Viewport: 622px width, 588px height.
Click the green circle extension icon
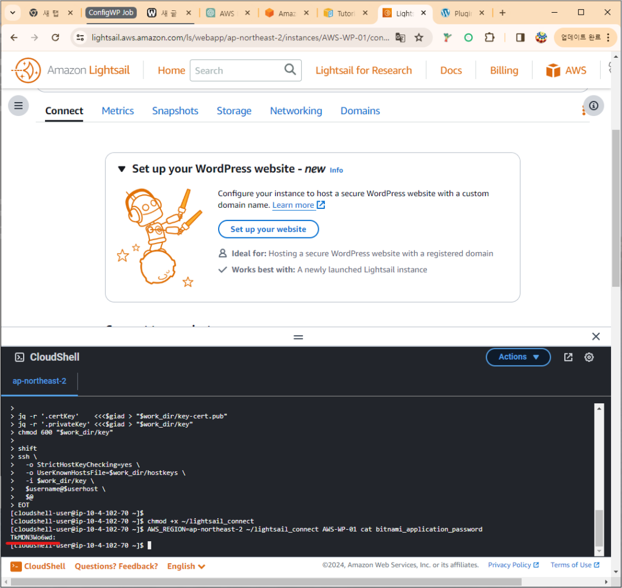point(468,38)
